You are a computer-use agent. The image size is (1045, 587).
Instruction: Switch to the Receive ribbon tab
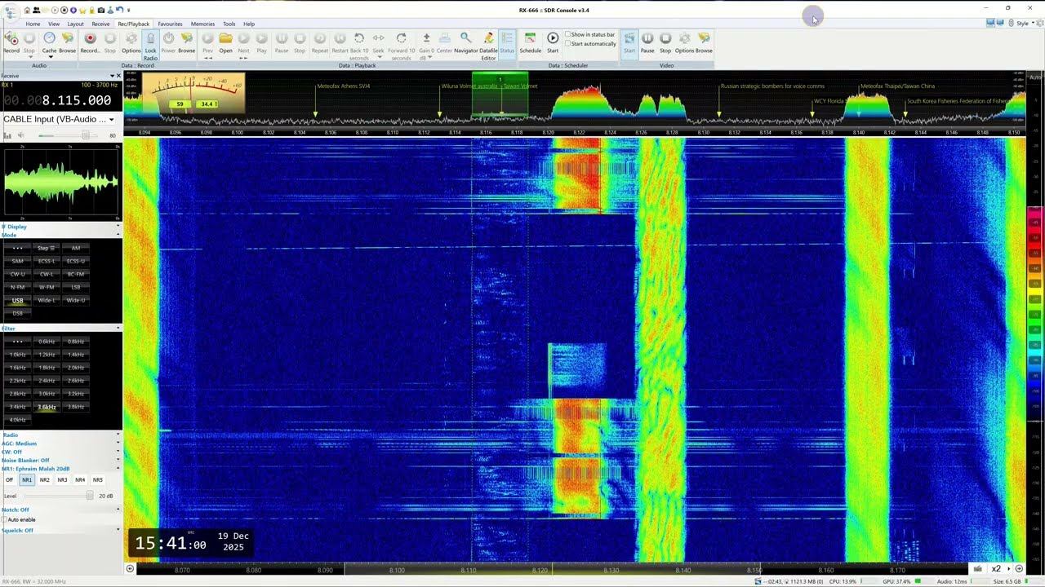tap(100, 24)
